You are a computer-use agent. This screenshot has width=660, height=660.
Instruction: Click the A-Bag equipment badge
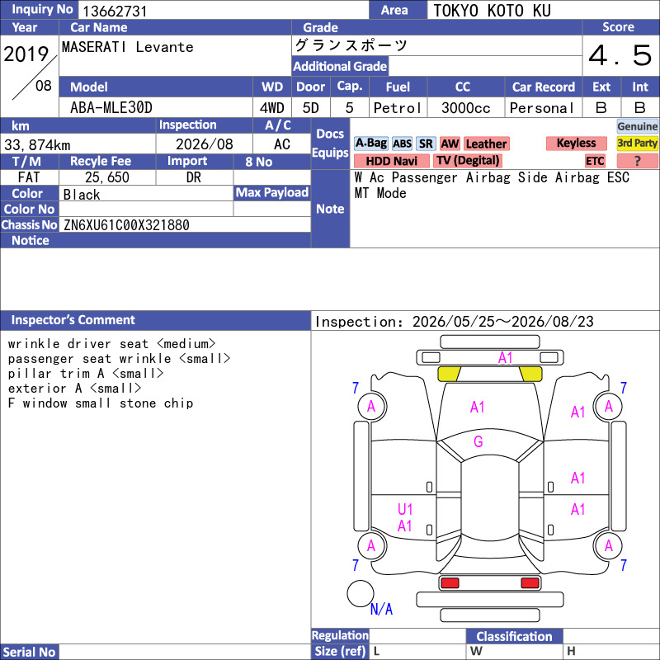point(370,144)
